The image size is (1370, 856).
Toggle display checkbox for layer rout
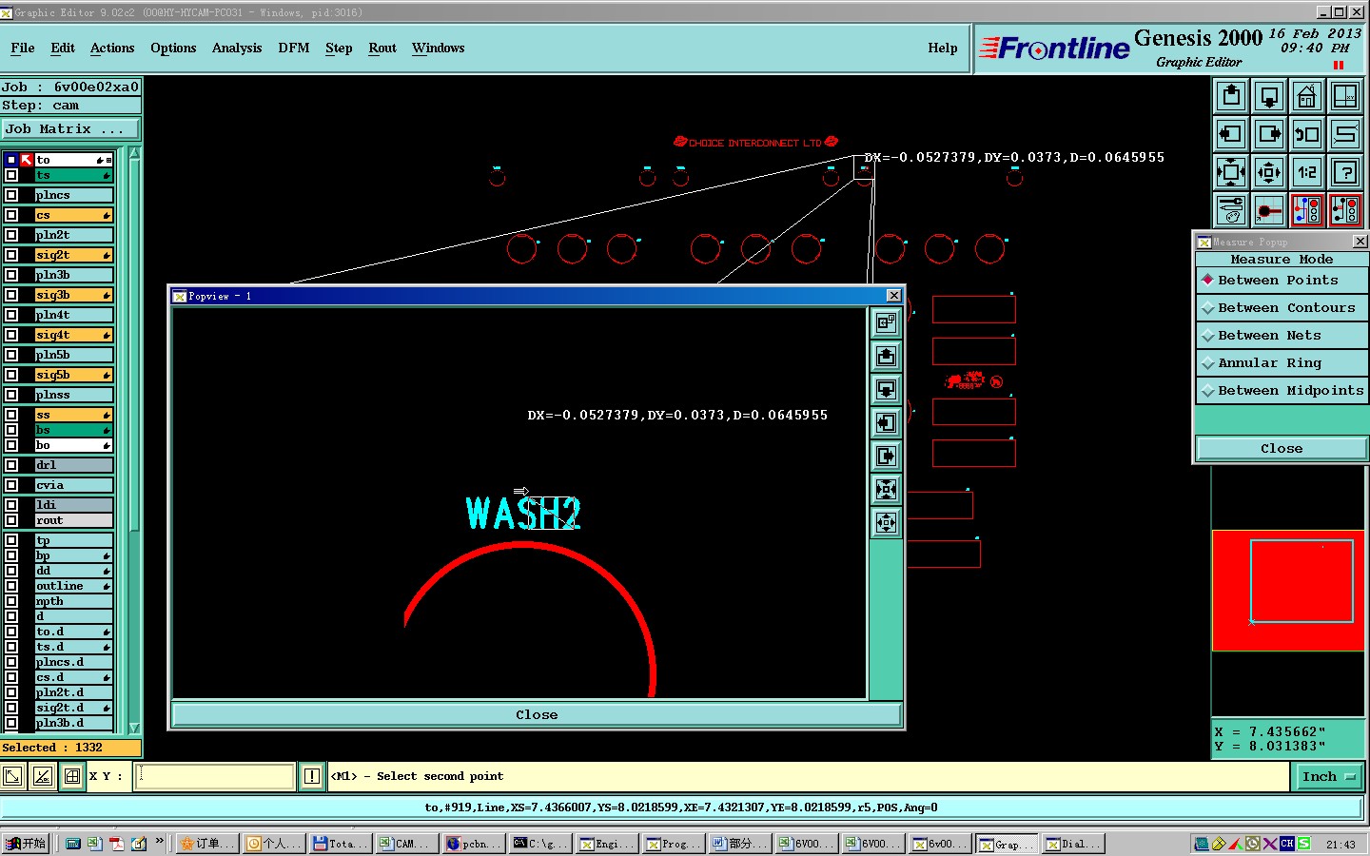pos(11,520)
